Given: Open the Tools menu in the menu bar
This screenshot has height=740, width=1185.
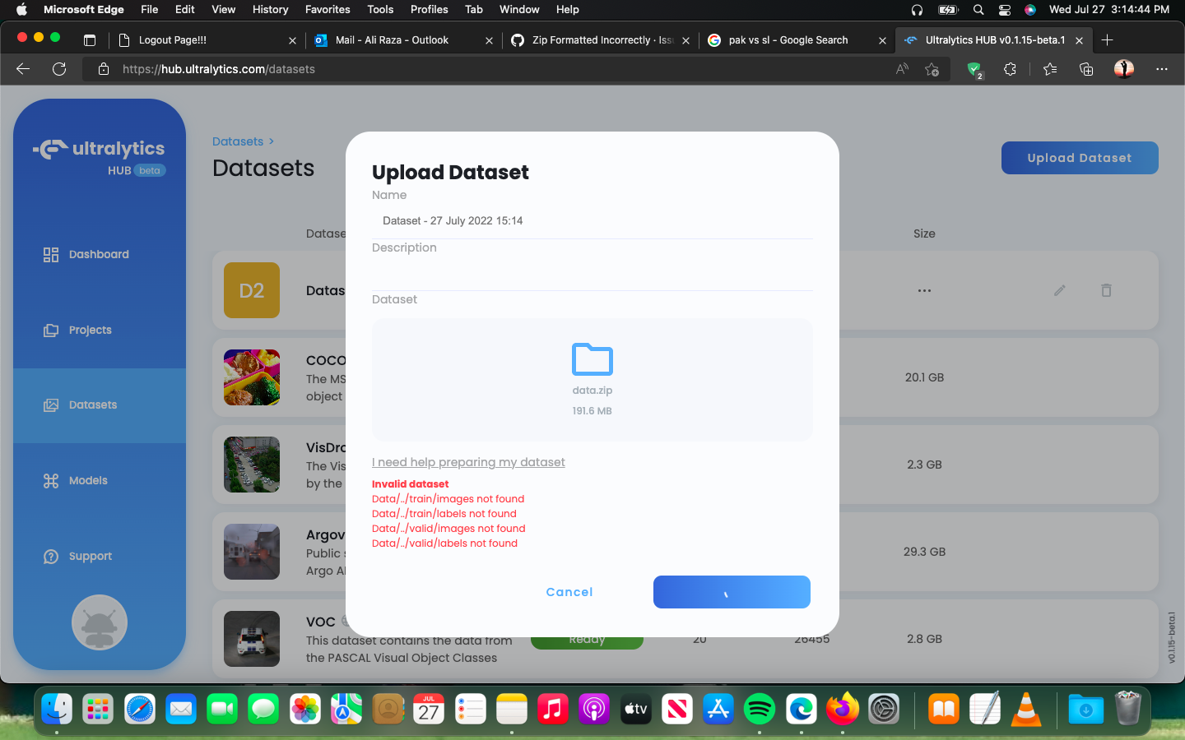Looking at the screenshot, I should (x=380, y=10).
